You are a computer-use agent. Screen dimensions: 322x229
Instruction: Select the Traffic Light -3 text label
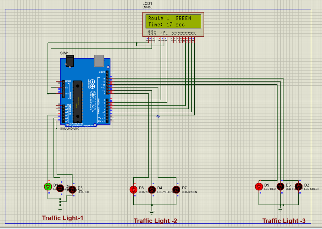(x=284, y=221)
